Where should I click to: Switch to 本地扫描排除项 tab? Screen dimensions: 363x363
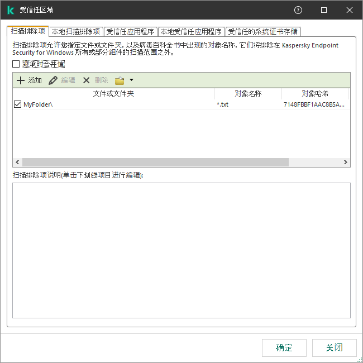pyautogui.click(x=76, y=31)
